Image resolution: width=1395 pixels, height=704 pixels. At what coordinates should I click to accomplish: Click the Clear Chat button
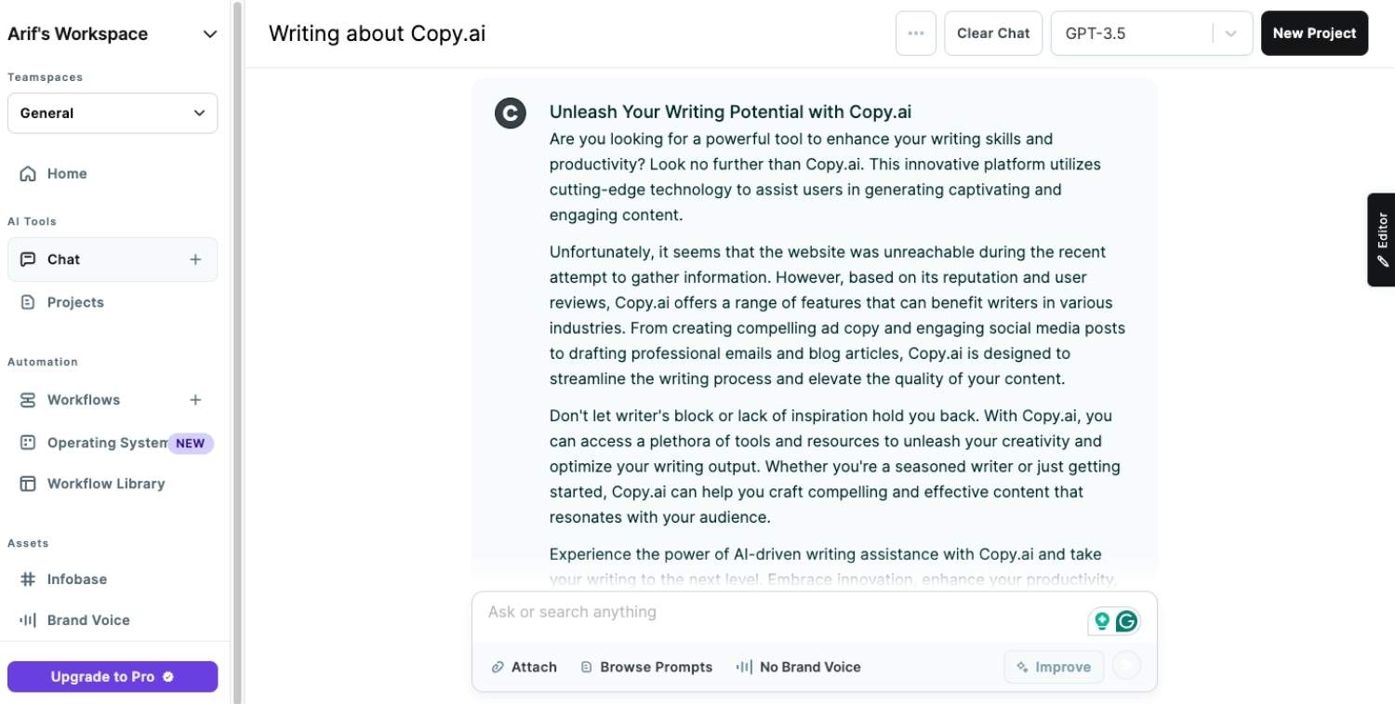point(992,33)
